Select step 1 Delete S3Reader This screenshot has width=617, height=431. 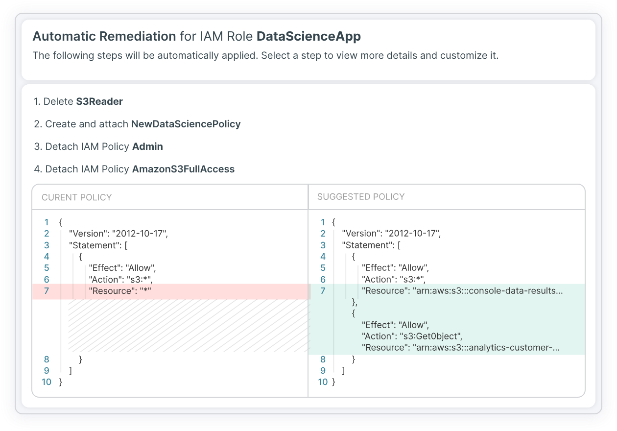(78, 102)
